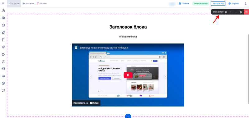Switch to the ПРОСМОТР tab
Image resolution: width=249 pixels, height=118 pixels.
[28, 3]
